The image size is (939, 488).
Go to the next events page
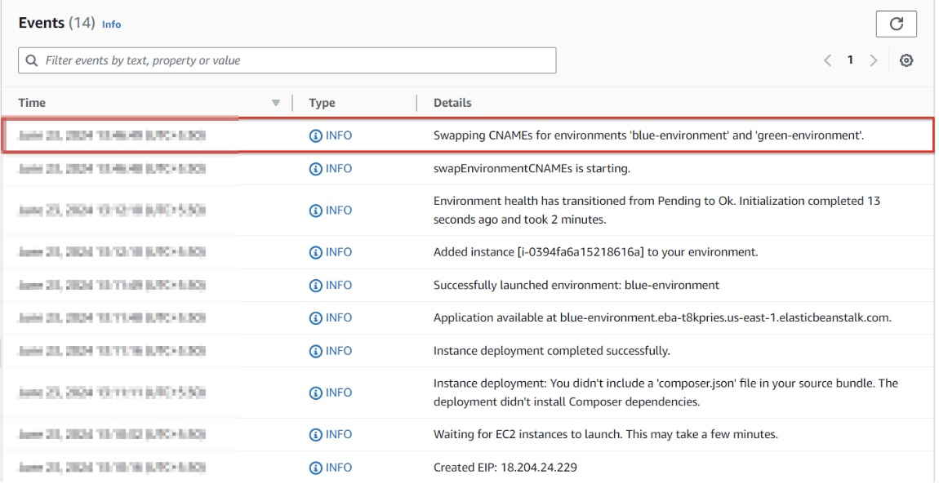(874, 60)
